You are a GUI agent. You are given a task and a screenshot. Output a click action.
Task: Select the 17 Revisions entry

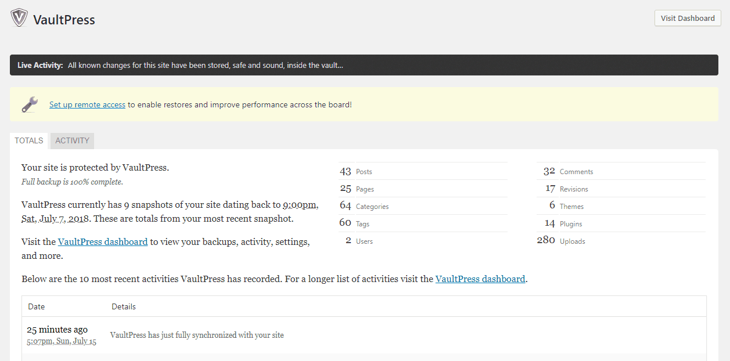pyautogui.click(x=565, y=189)
